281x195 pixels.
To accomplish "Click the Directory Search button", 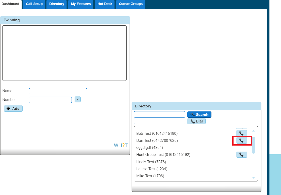I will (x=199, y=115).
